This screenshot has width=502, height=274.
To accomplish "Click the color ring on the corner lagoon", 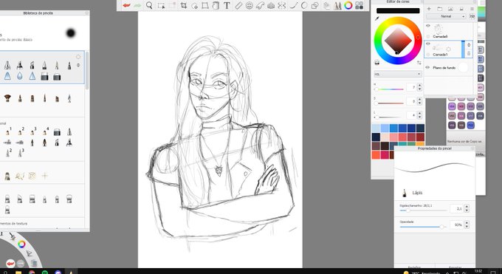I will click(21, 244).
